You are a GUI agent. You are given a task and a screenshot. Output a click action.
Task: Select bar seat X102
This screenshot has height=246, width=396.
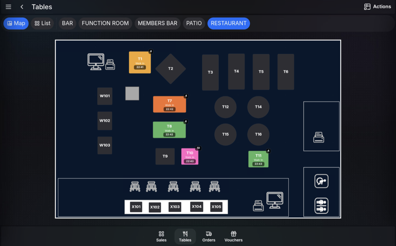tap(155, 207)
